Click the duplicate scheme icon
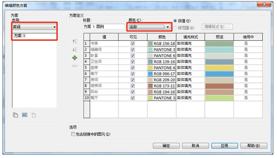Viewport: 277px width, 158px height. coord(16,115)
